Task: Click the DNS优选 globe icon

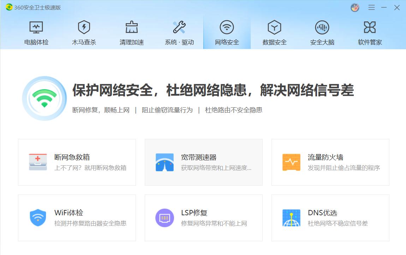Action: click(x=291, y=217)
